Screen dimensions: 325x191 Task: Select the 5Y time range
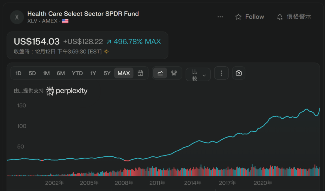tap(107, 73)
